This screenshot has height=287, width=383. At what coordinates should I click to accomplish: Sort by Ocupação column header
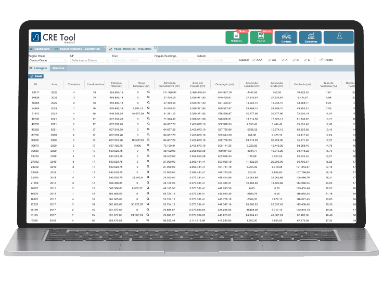pyautogui.click(x=225, y=84)
